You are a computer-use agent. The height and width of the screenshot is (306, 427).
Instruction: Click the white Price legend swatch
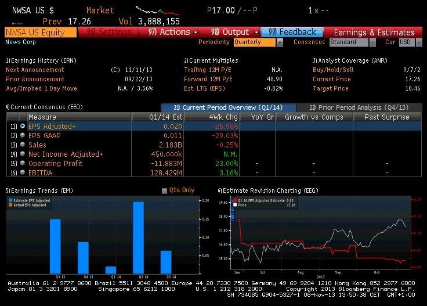(x=235, y=205)
